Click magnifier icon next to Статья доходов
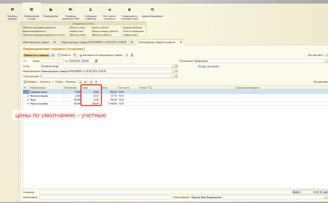This screenshot has width=328, height=203. (176, 76)
